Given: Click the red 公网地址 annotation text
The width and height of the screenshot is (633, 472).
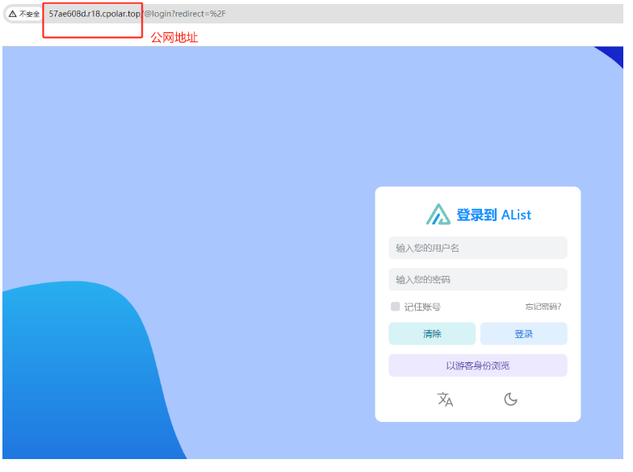Looking at the screenshot, I should click(x=174, y=38).
